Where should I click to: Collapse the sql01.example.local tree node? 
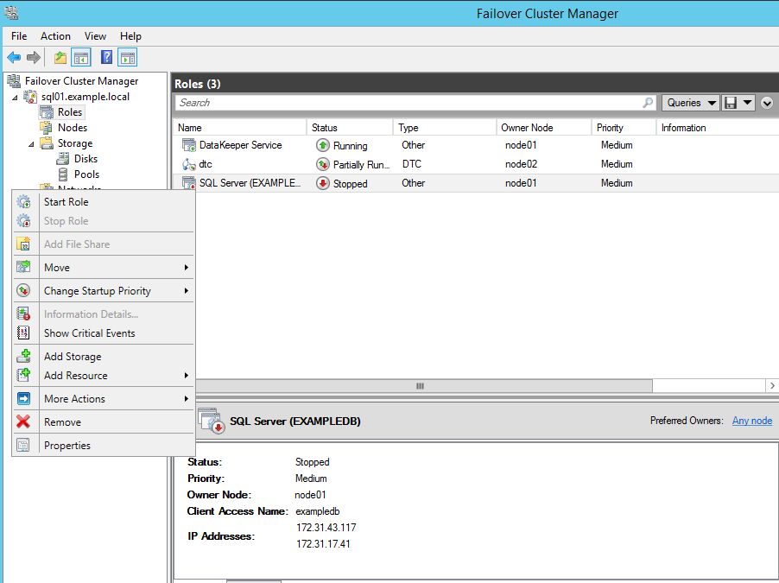coord(14,95)
